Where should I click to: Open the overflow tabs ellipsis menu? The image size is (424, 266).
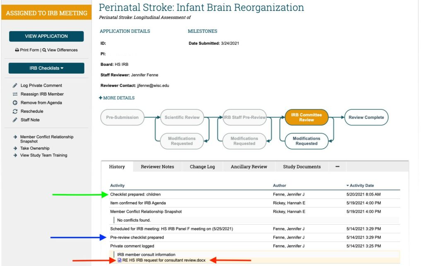pyautogui.click(x=337, y=167)
